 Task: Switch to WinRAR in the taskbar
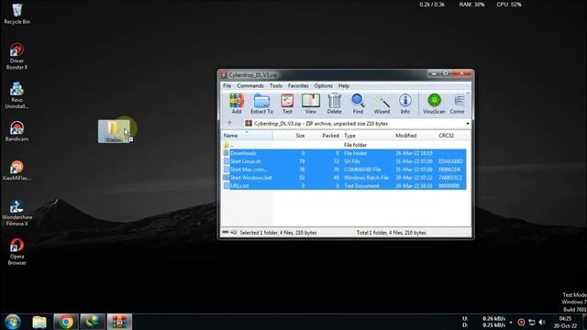click(119, 322)
